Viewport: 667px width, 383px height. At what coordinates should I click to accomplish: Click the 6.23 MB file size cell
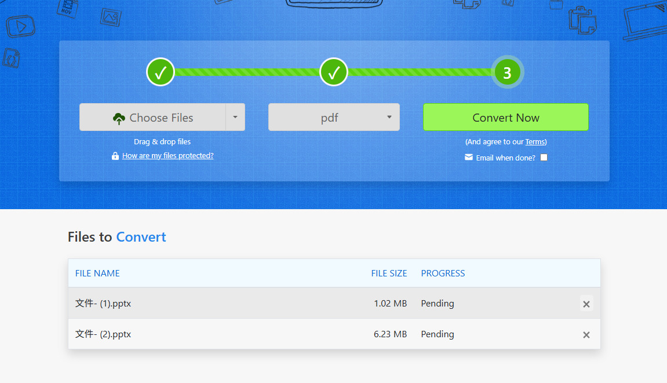click(391, 334)
